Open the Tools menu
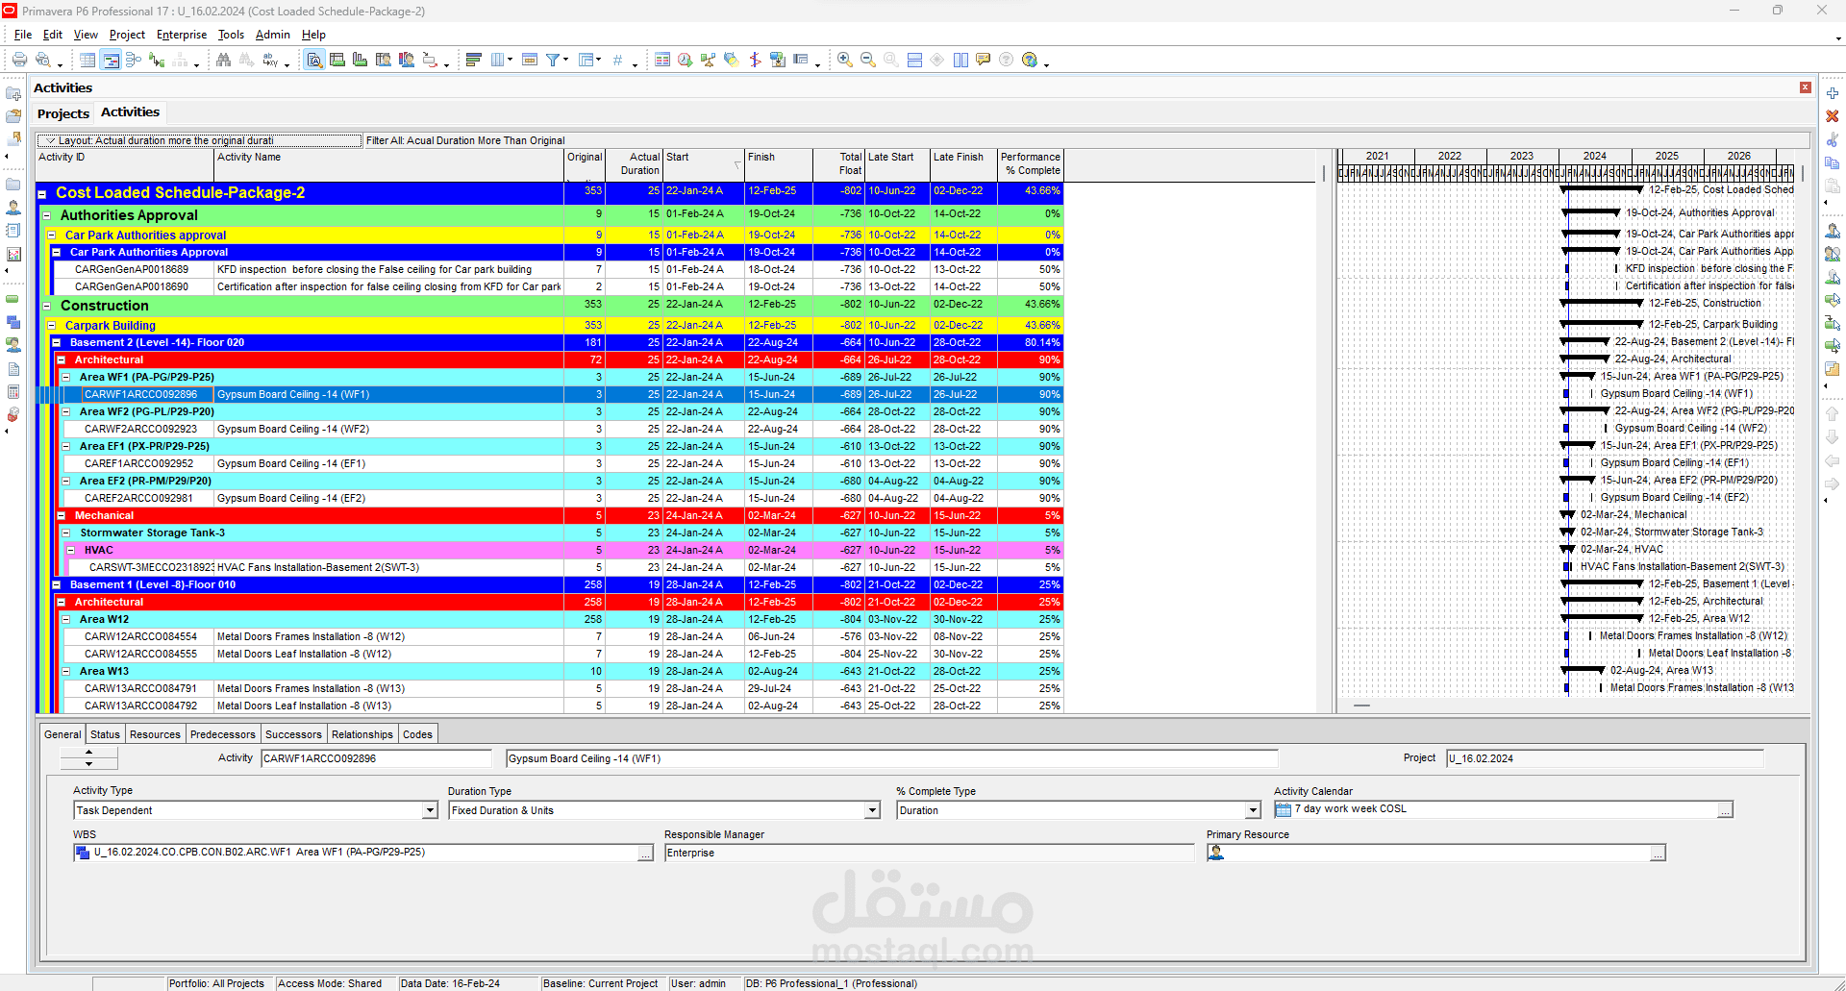 231,35
